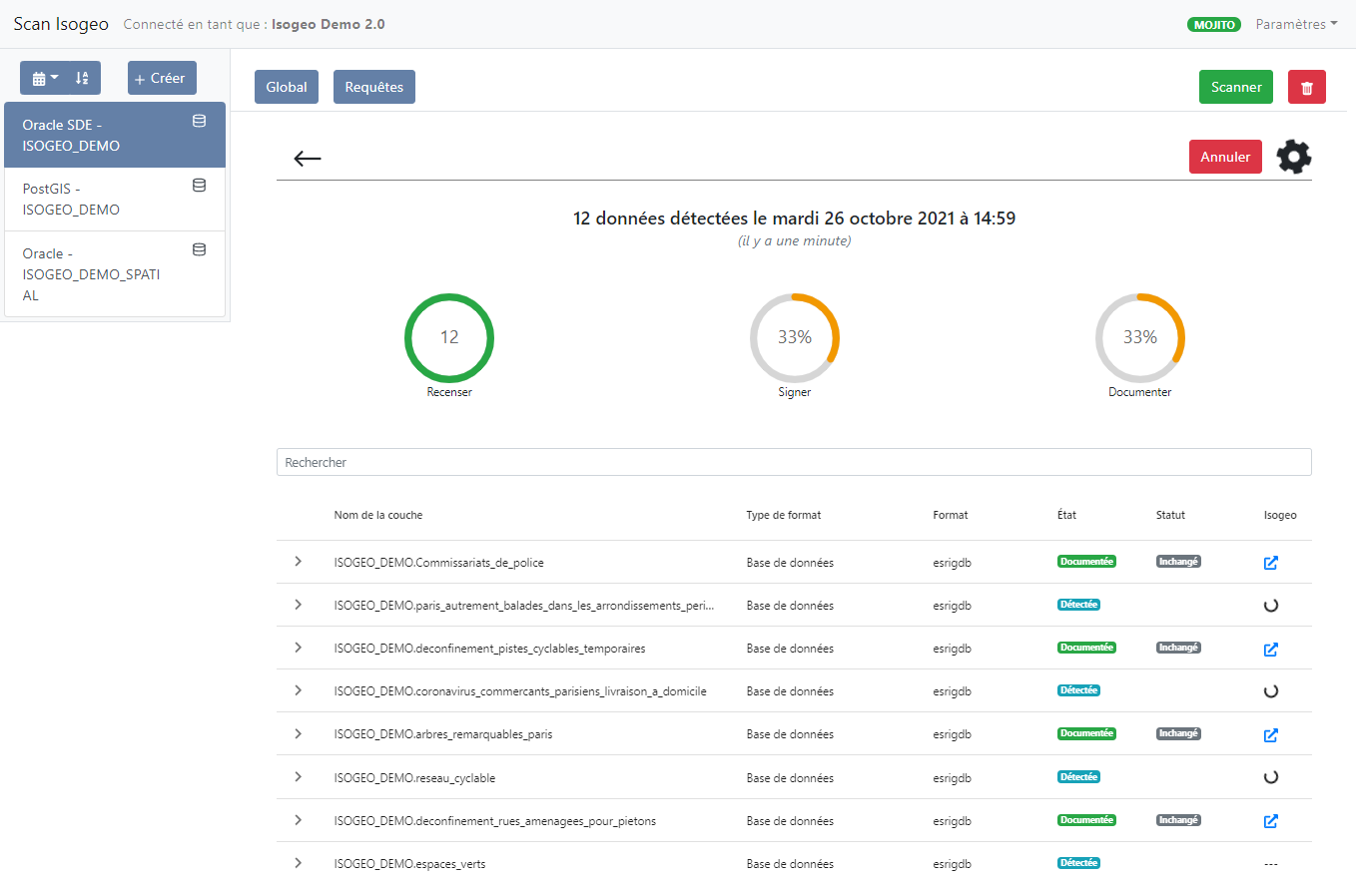This screenshot has width=1356, height=884.
Task: Click loading spinner for reseau_cyclable row
Action: (x=1271, y=776)
